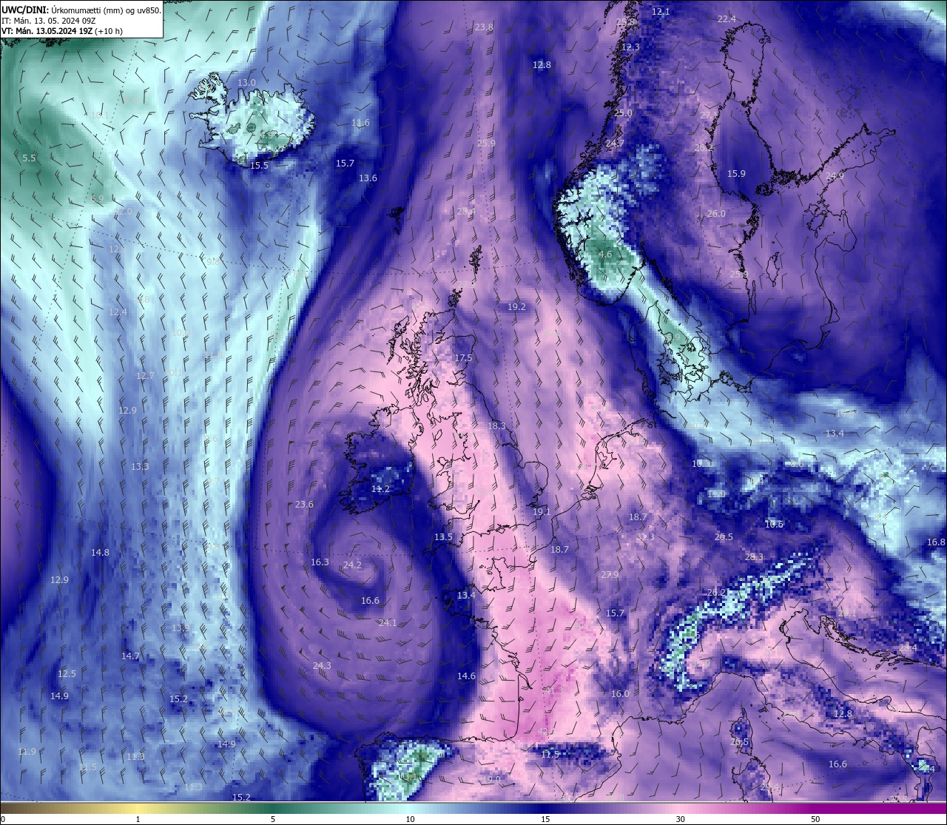Click the 15.9 value over Sweden
Image resolution: width=947 pixels, height=825 pixels.
[x=736, y=174]
